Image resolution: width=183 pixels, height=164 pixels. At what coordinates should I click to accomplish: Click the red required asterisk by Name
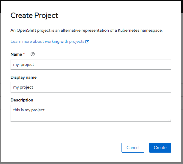[x=24, y=54]
